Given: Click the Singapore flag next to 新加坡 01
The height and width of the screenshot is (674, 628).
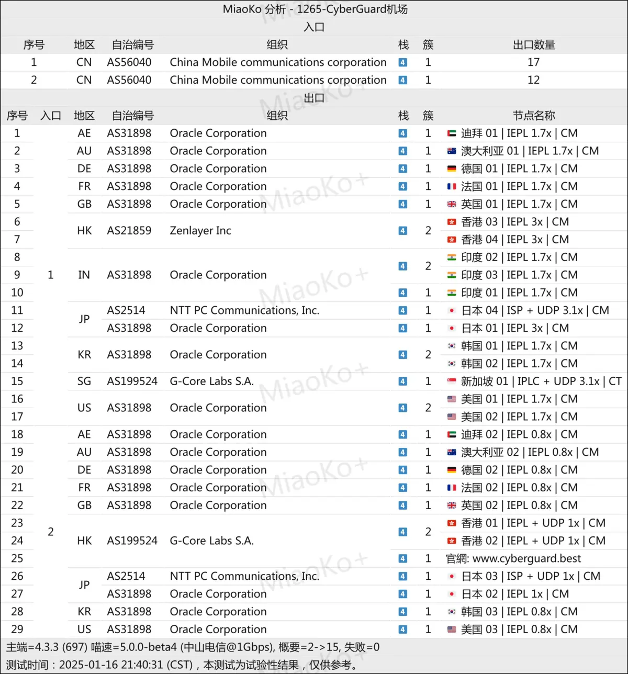Looking at the screenshot, I should click(452, 381).
